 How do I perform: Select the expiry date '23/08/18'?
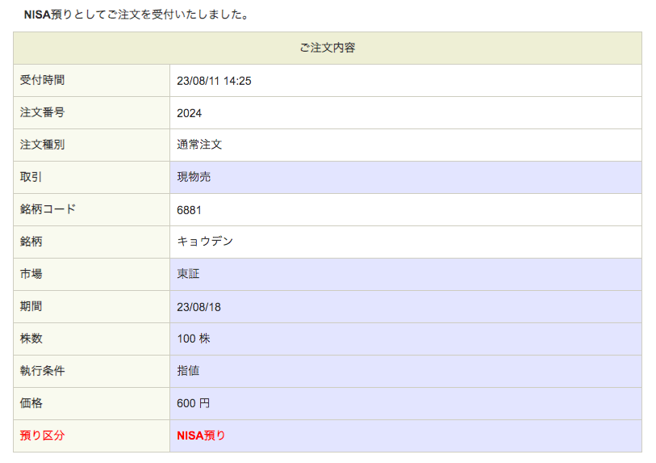[x=198, y=307]
